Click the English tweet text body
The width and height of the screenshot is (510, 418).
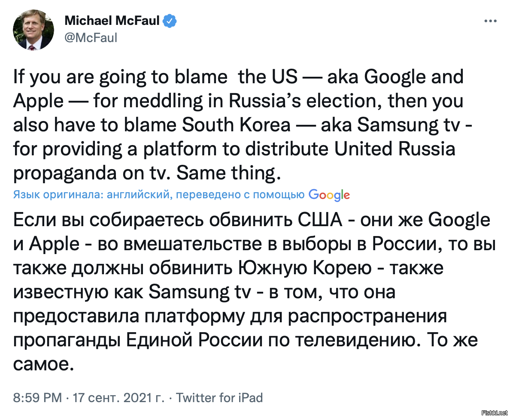coord(242,125)
